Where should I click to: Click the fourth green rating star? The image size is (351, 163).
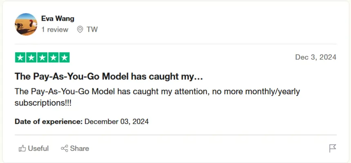click(x=54, y=57)
